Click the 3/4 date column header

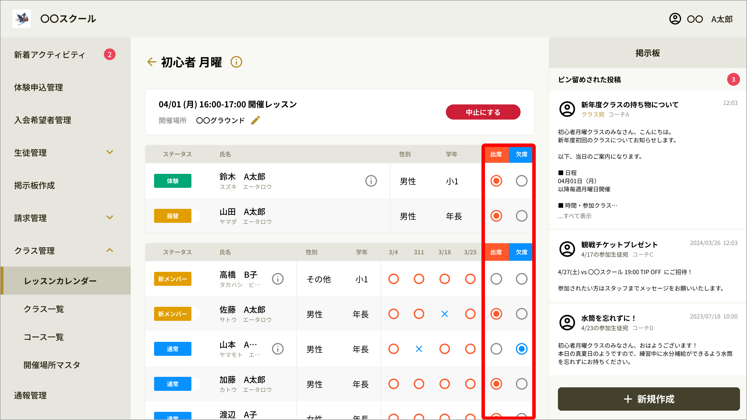[x=393, y=252]
